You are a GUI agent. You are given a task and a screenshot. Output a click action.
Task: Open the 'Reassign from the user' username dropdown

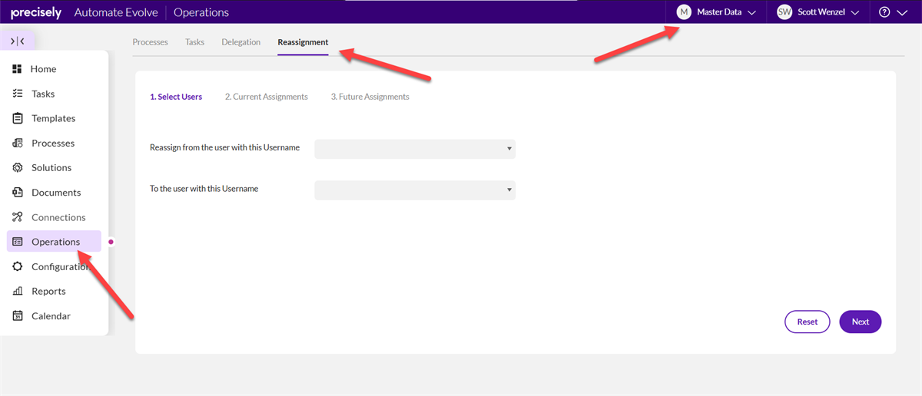pos(415,149)
